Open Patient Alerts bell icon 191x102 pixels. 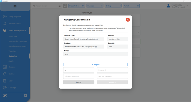coord(5,23)
